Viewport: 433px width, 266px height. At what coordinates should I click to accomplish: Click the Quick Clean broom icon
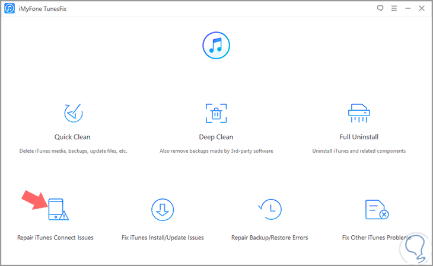(x=73, y=113)
